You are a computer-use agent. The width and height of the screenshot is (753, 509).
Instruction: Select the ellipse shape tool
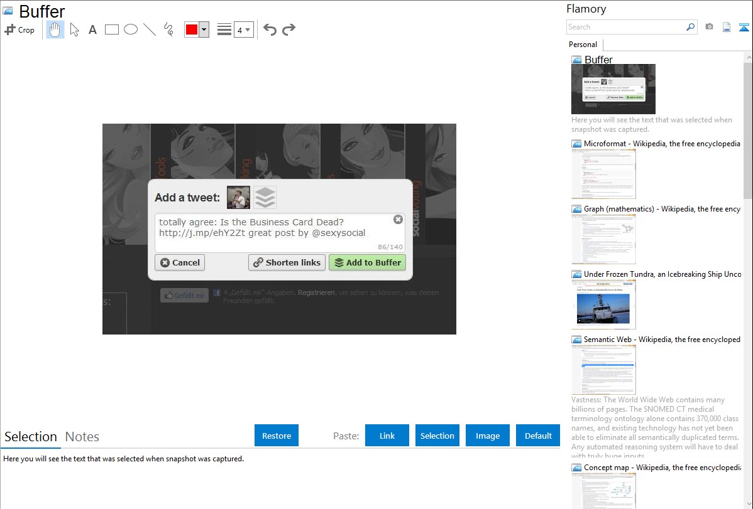pos(131,29)
